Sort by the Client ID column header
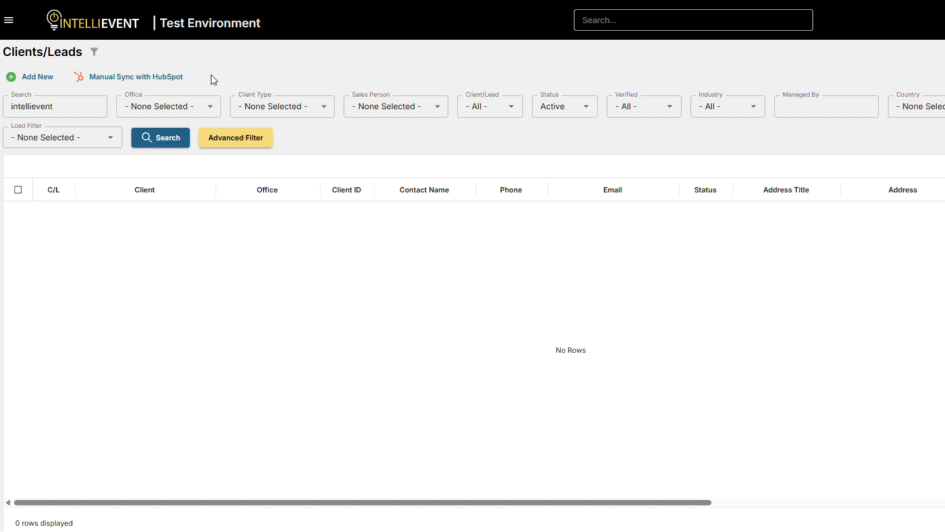 [x=346, y=190]
